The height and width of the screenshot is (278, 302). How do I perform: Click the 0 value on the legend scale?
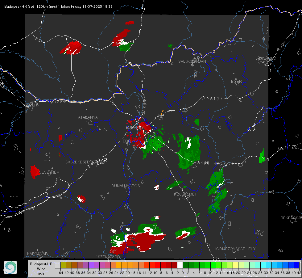pyautogui.click(x=183, y=273)
